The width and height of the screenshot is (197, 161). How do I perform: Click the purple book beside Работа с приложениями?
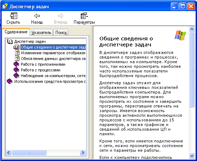[x=16, y=64]
